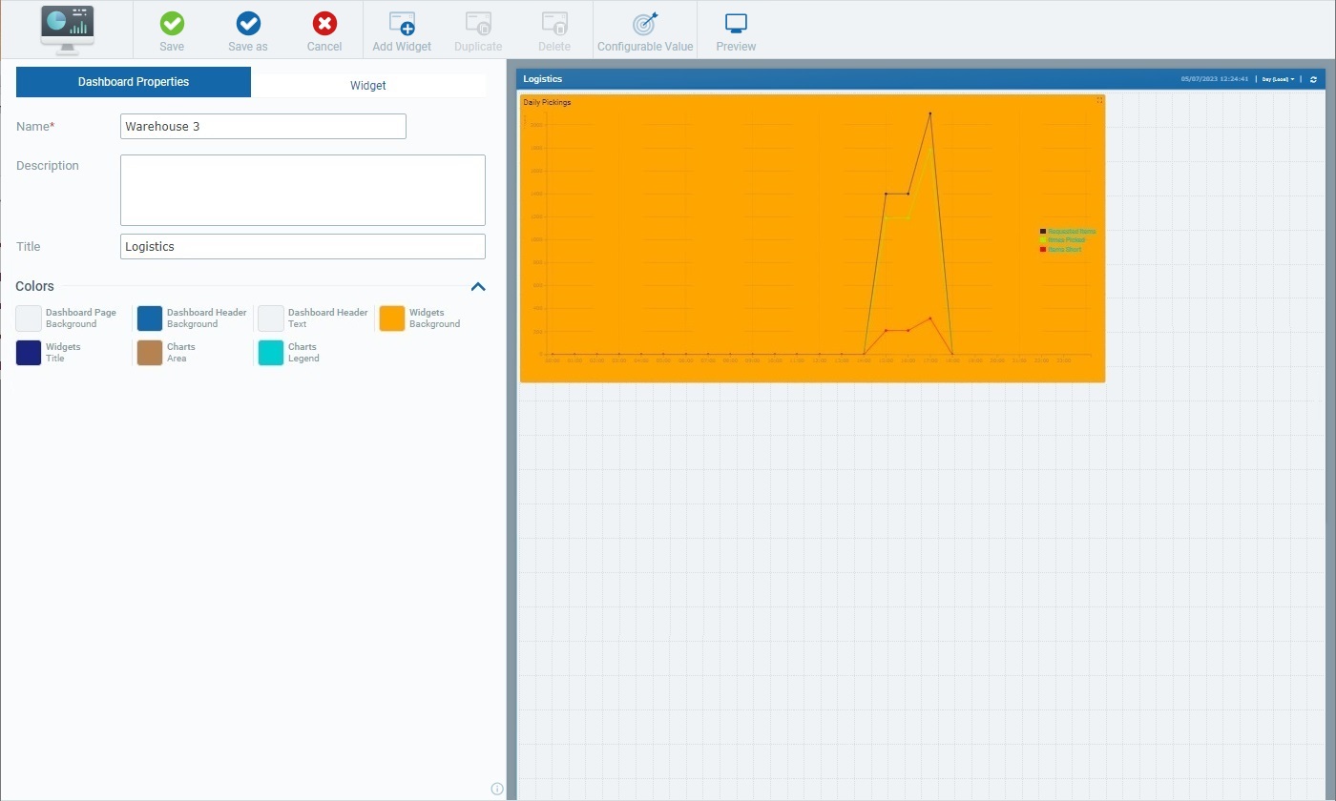
Task: Pick the Widgets Background orange color
Action: click(392, 318)
